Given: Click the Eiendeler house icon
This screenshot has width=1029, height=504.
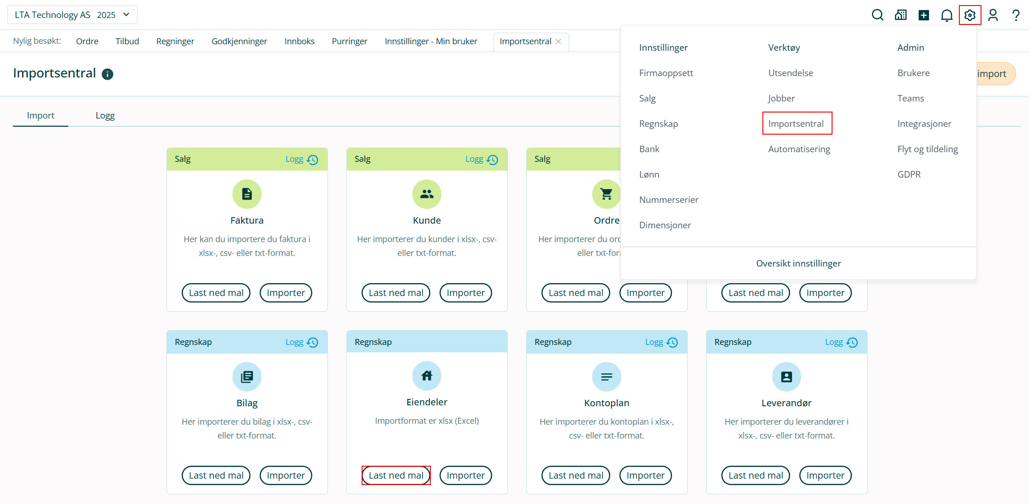Looking at the screenshot, I should click(427, 376).
